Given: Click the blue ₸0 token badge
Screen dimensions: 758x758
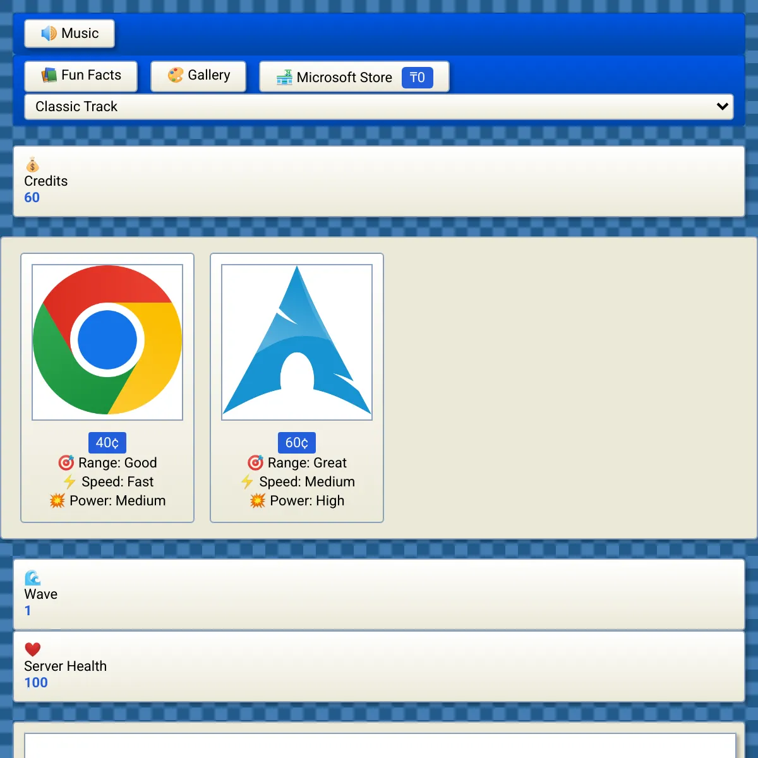Looking at the screenshot, I should coord(417,78).
